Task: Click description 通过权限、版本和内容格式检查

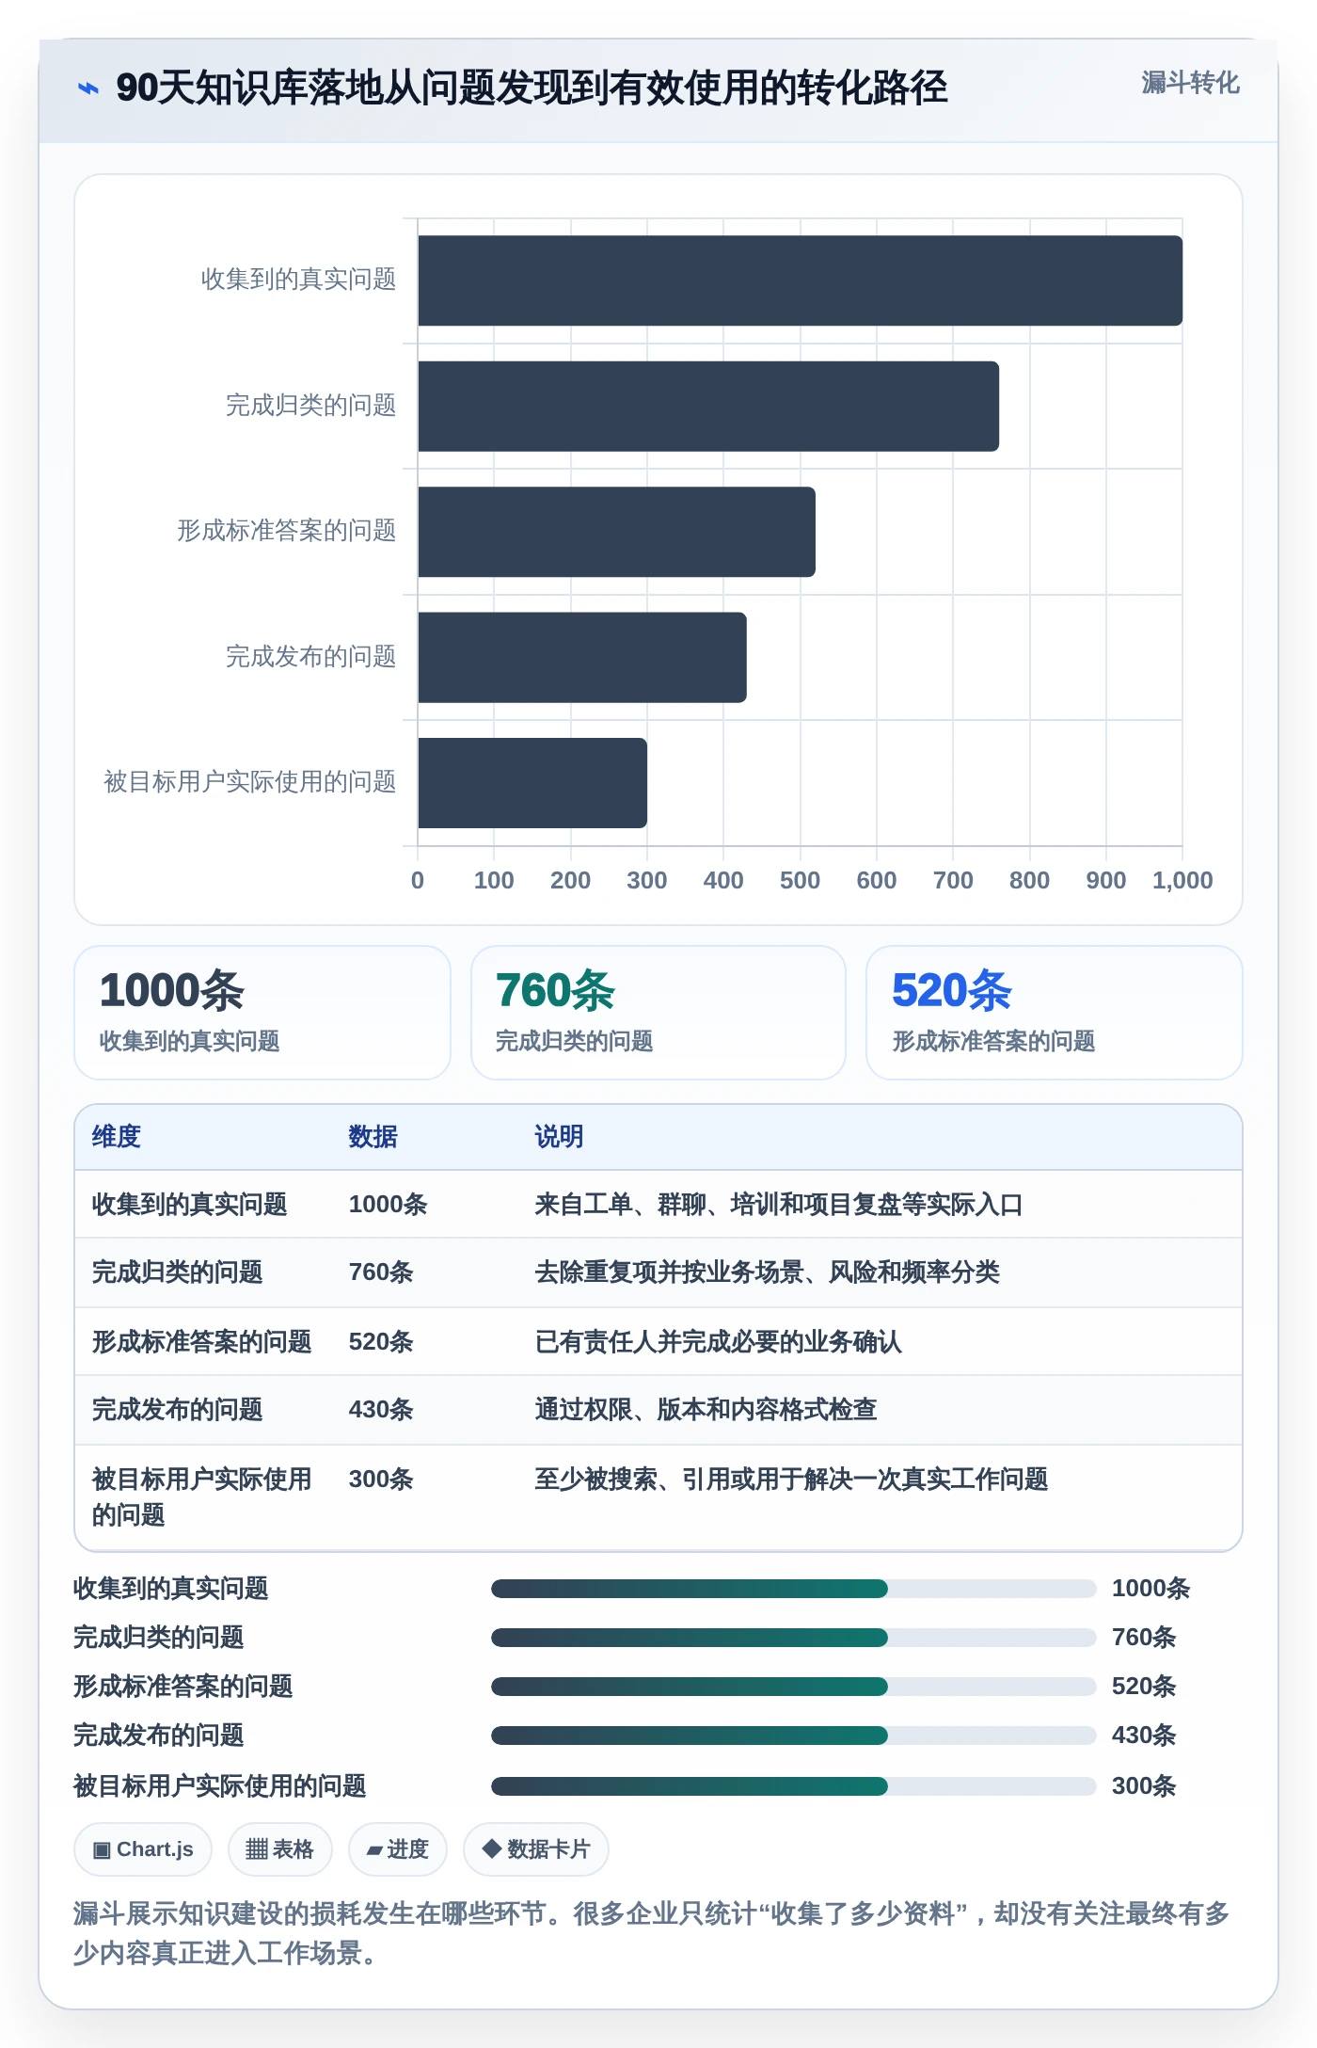Action: point(706,1409)
